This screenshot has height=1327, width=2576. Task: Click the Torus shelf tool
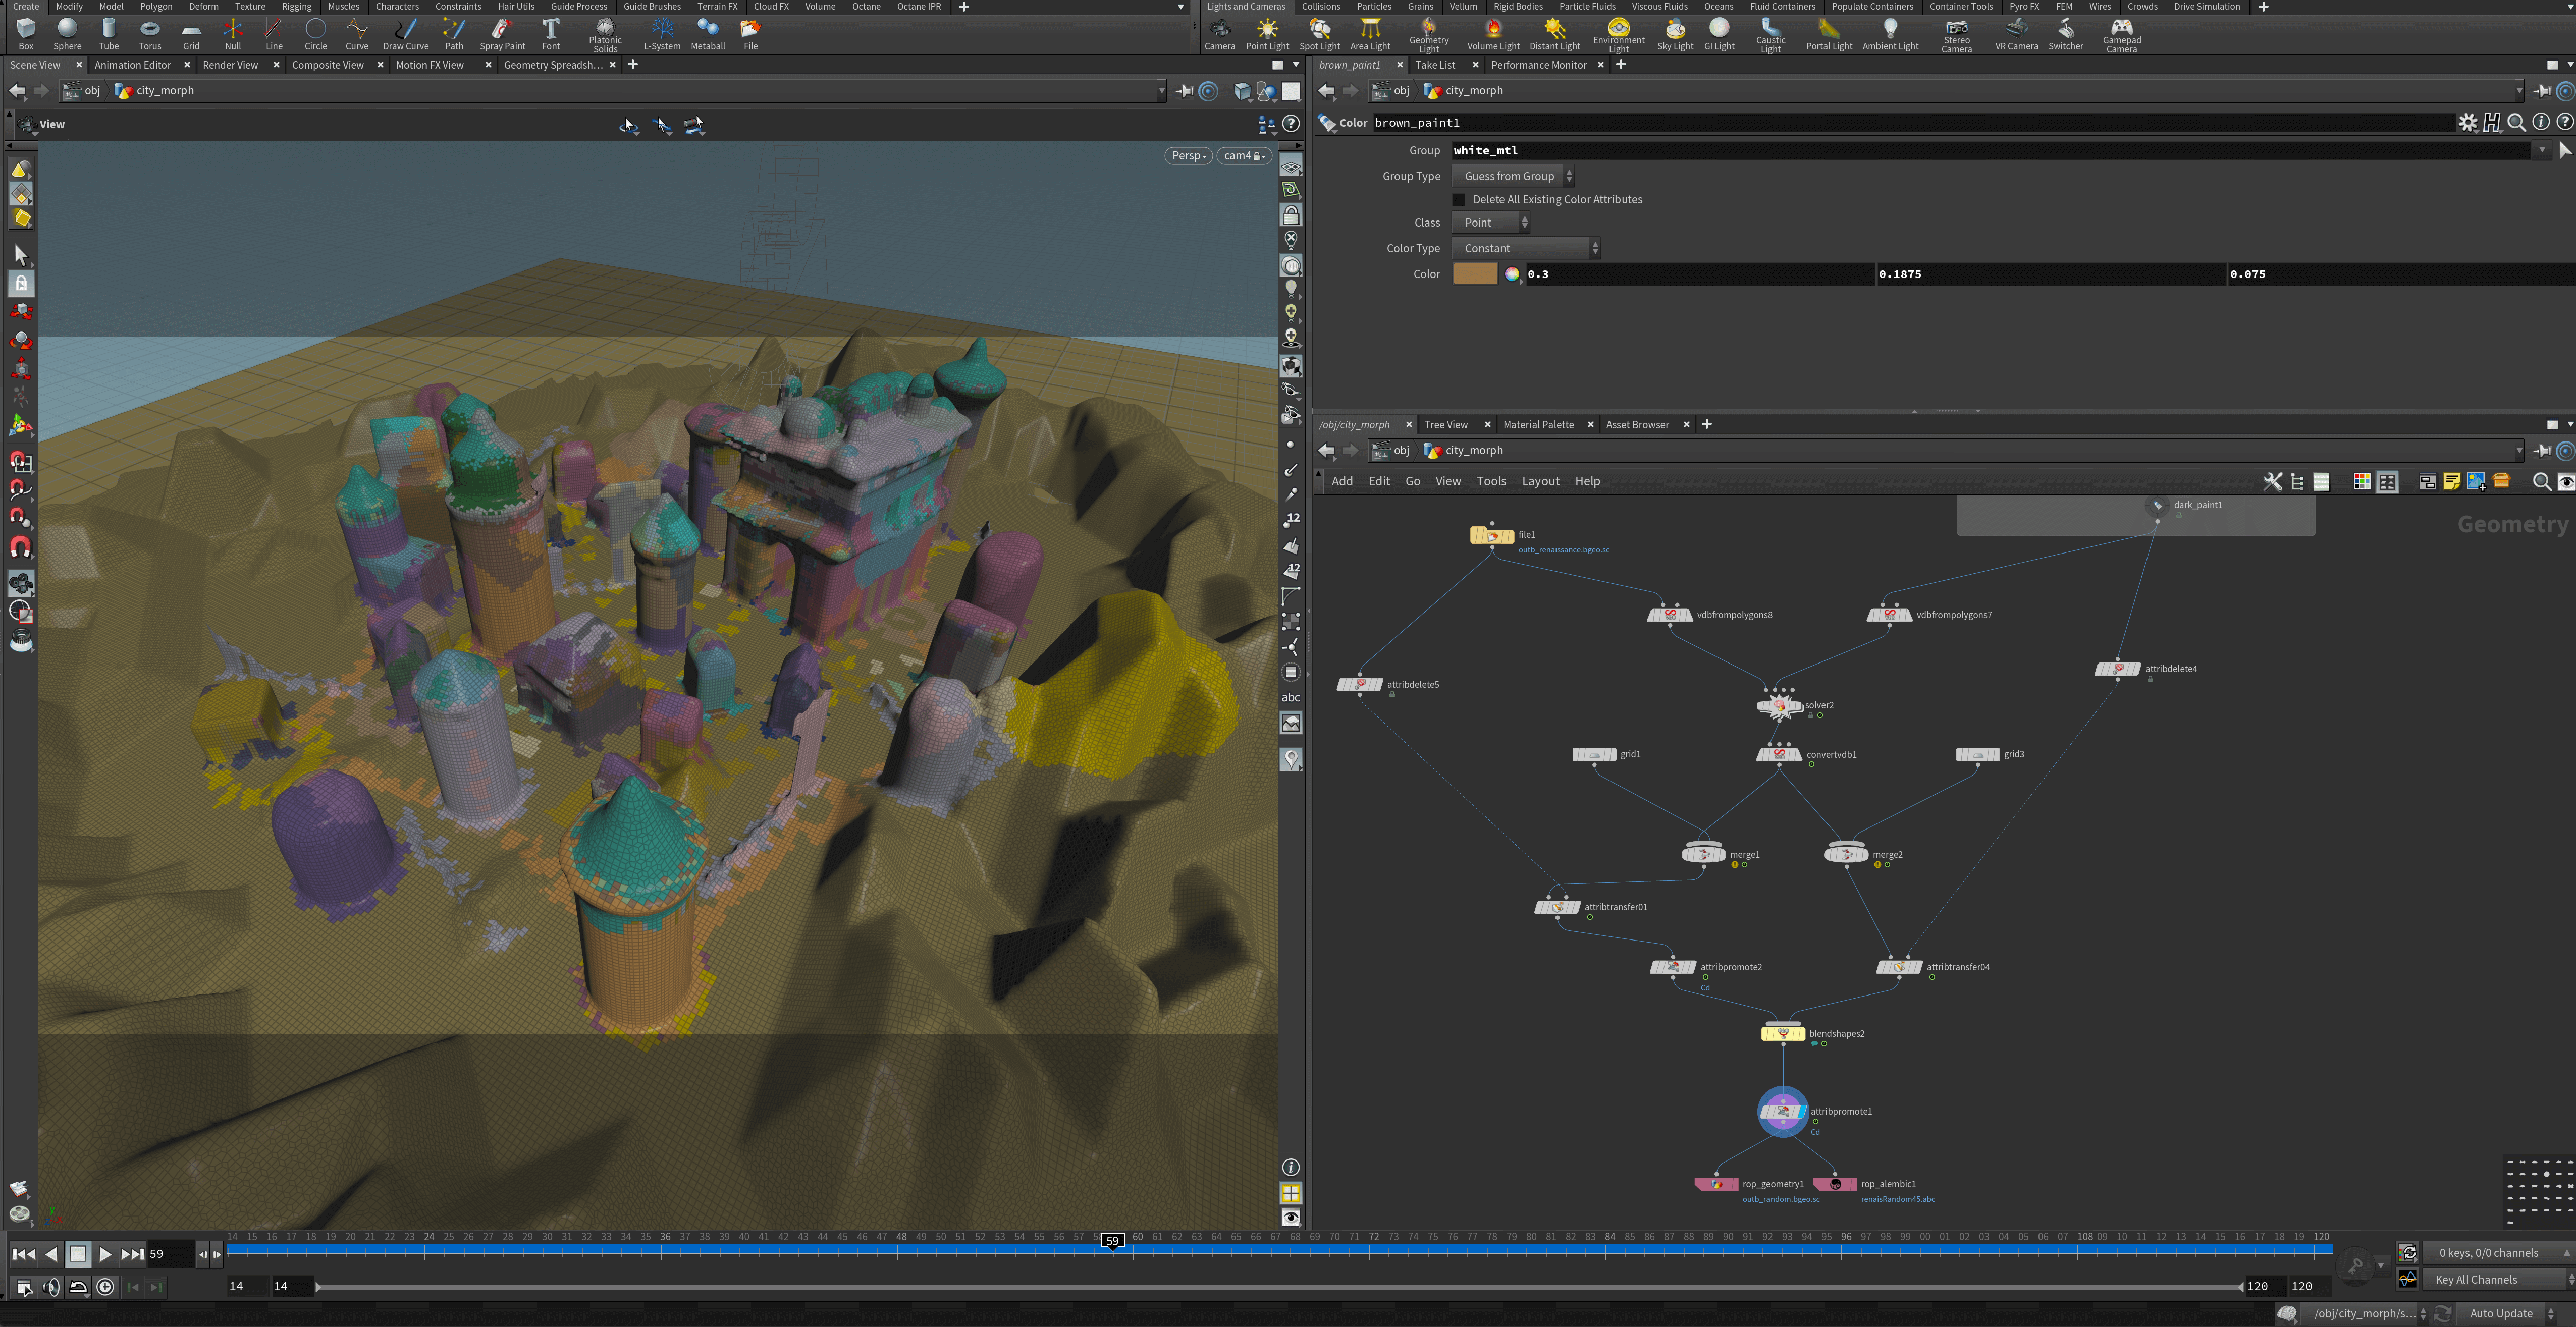[149, 33]
